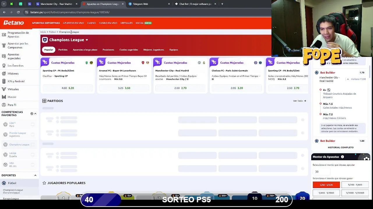Click Ver Todo link in Partidos
Image resolution: width=373 pixels, height=209 pixels.
point(300,101)
